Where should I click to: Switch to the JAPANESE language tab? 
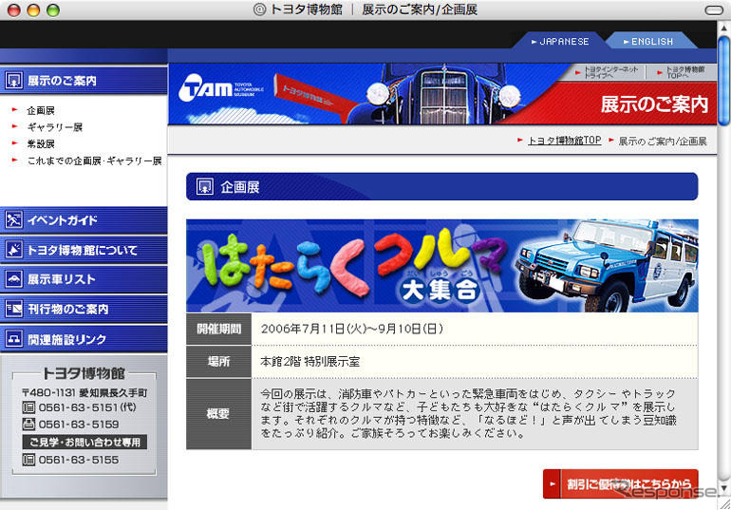[x=559, y=41]
